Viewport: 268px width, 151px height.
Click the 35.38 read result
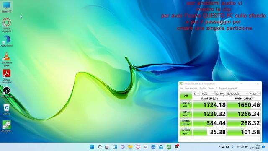209,132
